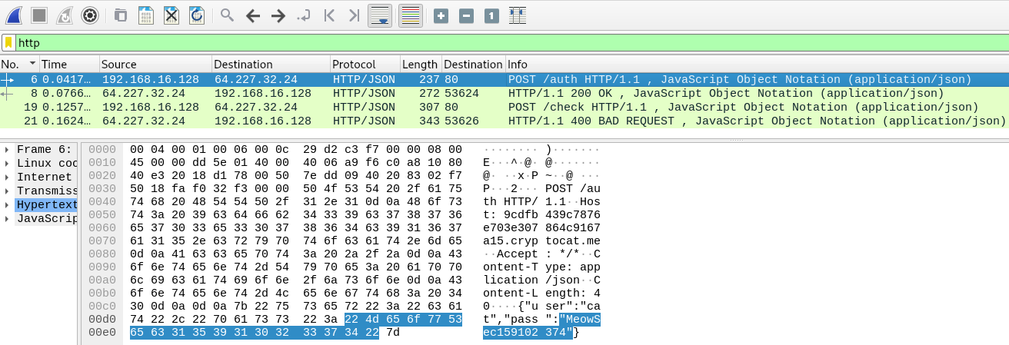
Task: Reset text to normal size
Action: point(491,15)
